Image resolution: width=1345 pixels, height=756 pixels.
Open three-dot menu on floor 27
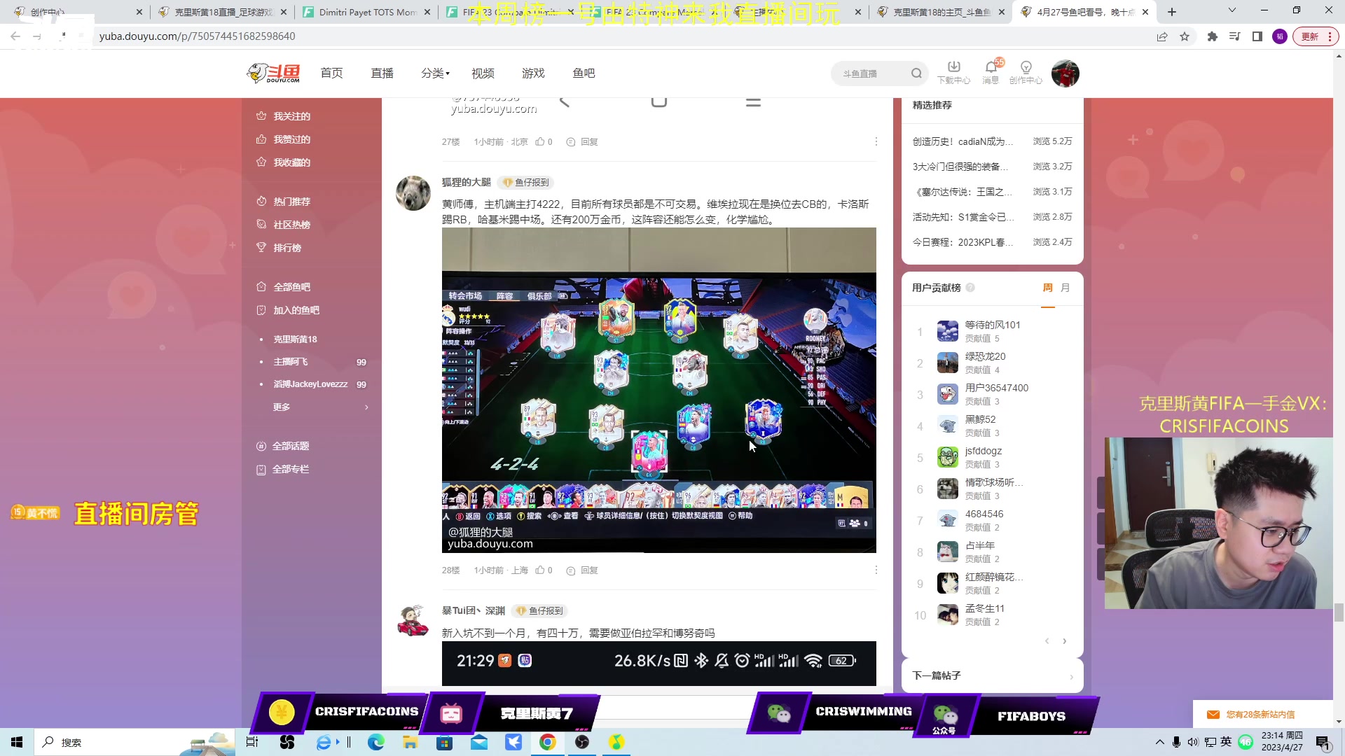pyautogui.click(x=876, y=141)
